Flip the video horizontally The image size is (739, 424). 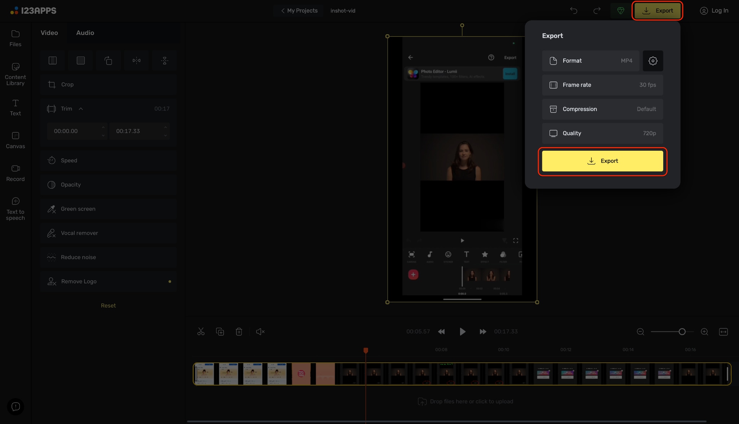136,60
